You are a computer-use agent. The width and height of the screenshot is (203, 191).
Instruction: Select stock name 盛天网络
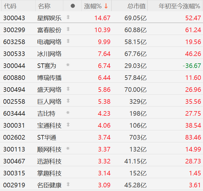coord(49,90)
